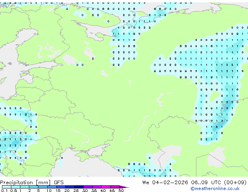The height and width of the screenshot is (192, 248).
Task: Click the 'Precipitation [mm] GFS' title
Action: point(32,183)
